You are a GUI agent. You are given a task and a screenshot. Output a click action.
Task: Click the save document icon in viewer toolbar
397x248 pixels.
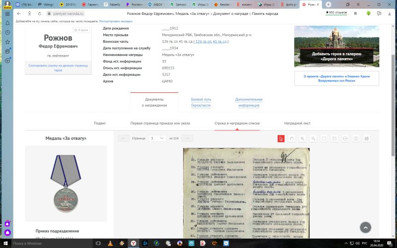(x=366, y=138)
